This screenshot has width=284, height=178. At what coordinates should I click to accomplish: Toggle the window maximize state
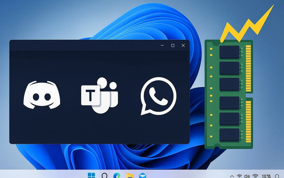pos(173,46)
